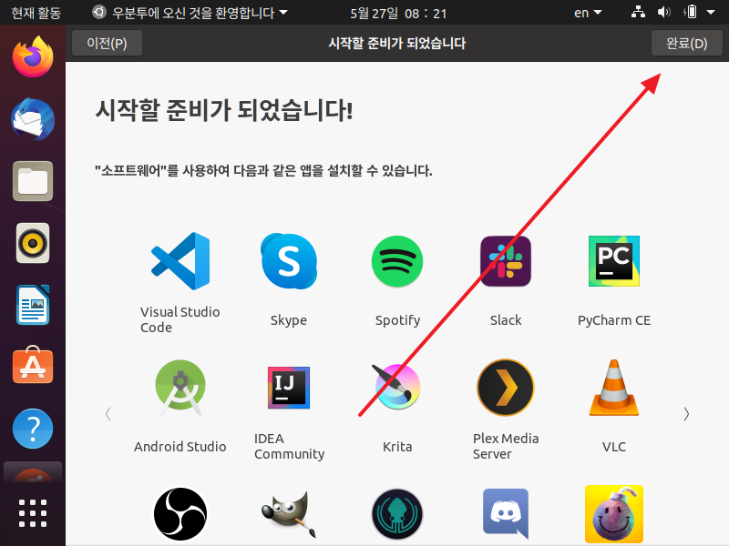Open Ubuntu Software from the dock
This screenshot has width=729, height=546.
(x=33, y=366)
